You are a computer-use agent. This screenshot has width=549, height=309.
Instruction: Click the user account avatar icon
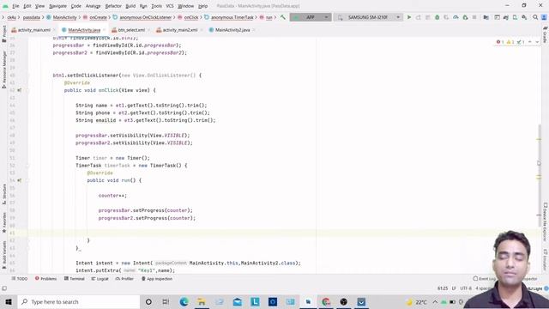(x=544, y=17)
